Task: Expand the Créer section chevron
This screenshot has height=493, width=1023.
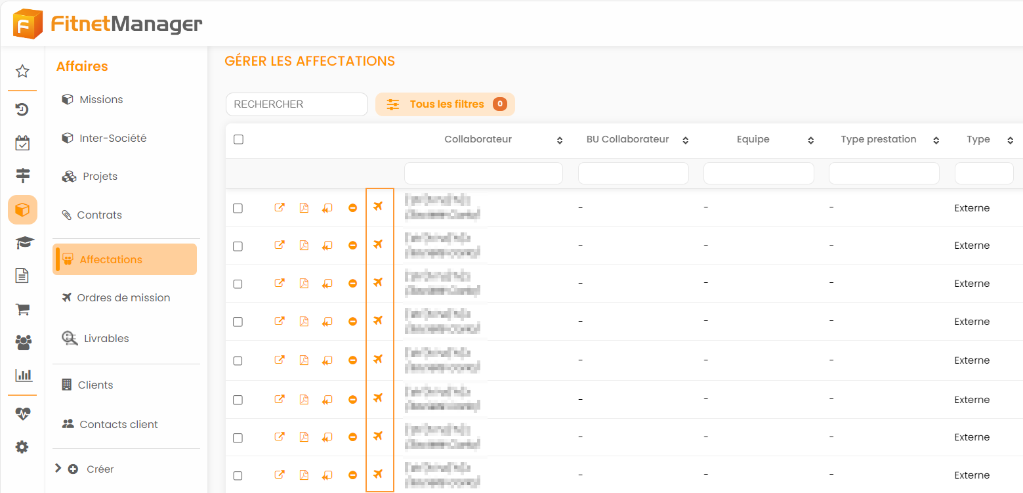Action: (x=58, y=469)
